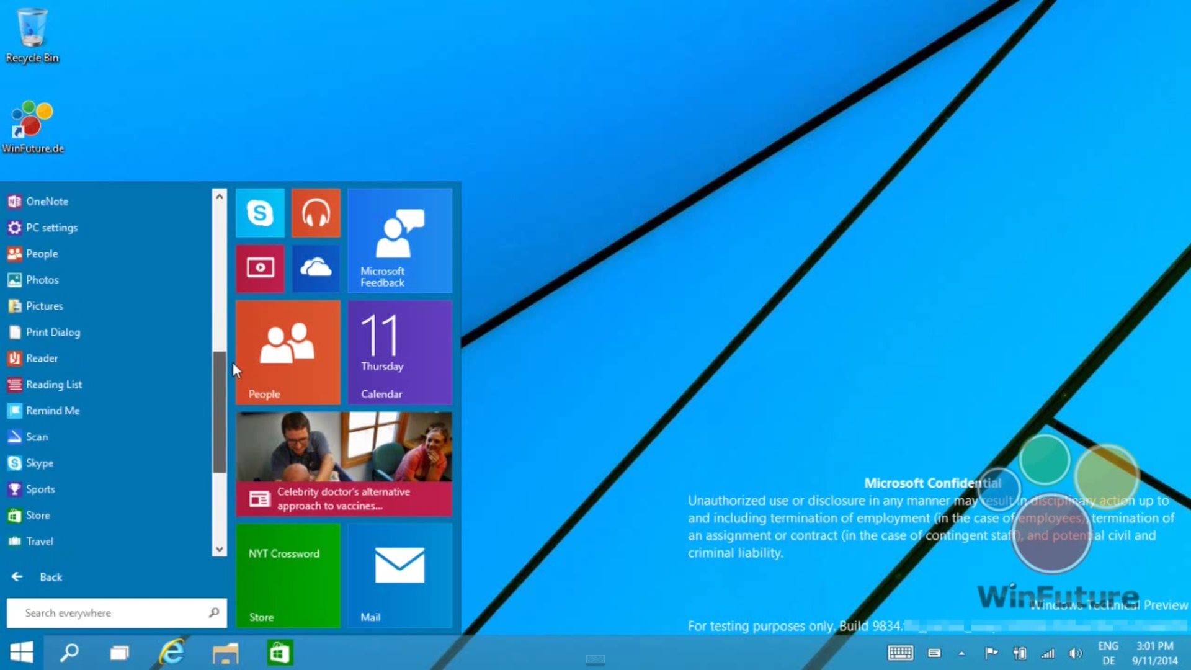This screenshot has height=670, width=1191.
Task: Click the apps list scrollbar thumb
Action: point(219,412)
